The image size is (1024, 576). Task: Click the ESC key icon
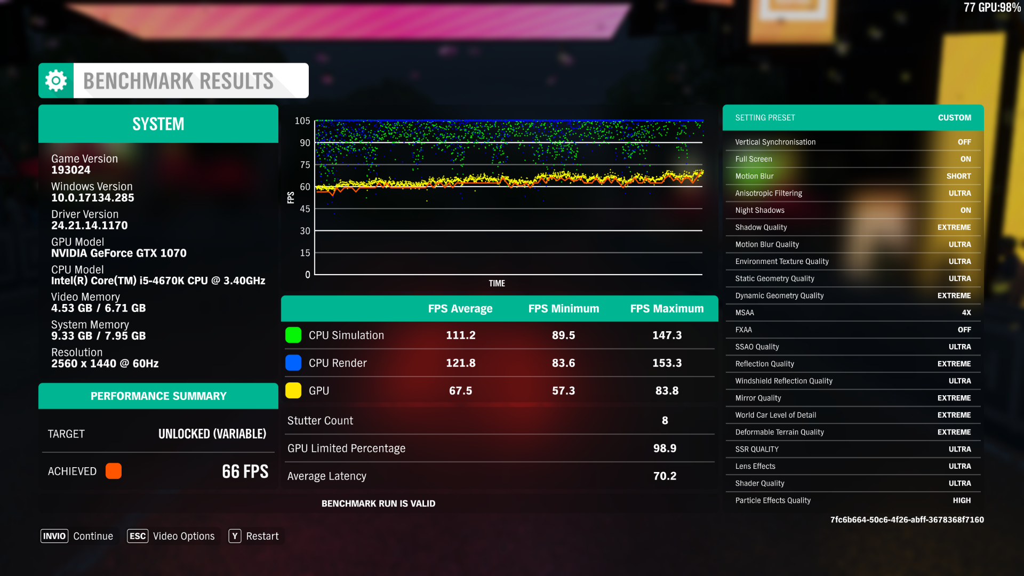(x=138, y=536)
